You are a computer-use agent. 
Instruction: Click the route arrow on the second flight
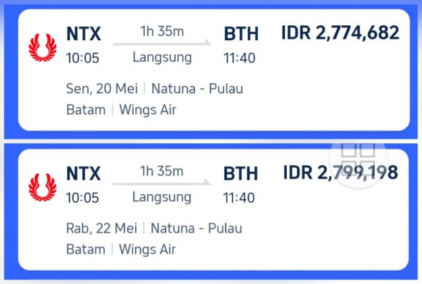[x=162, y=182]
